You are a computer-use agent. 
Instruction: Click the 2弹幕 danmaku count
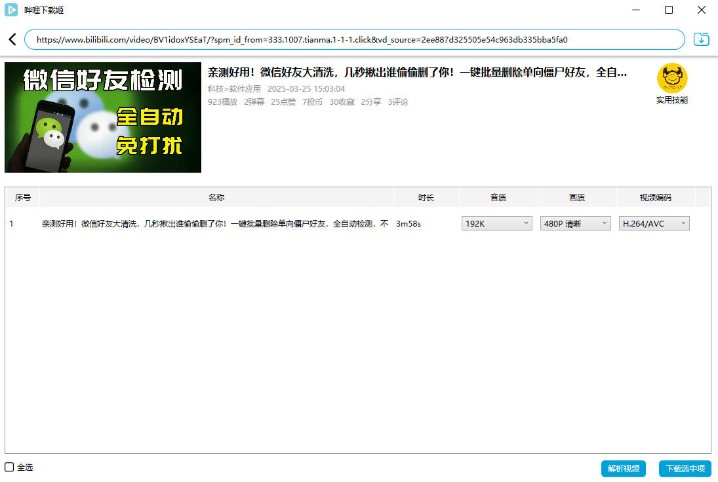coord(254,102)
